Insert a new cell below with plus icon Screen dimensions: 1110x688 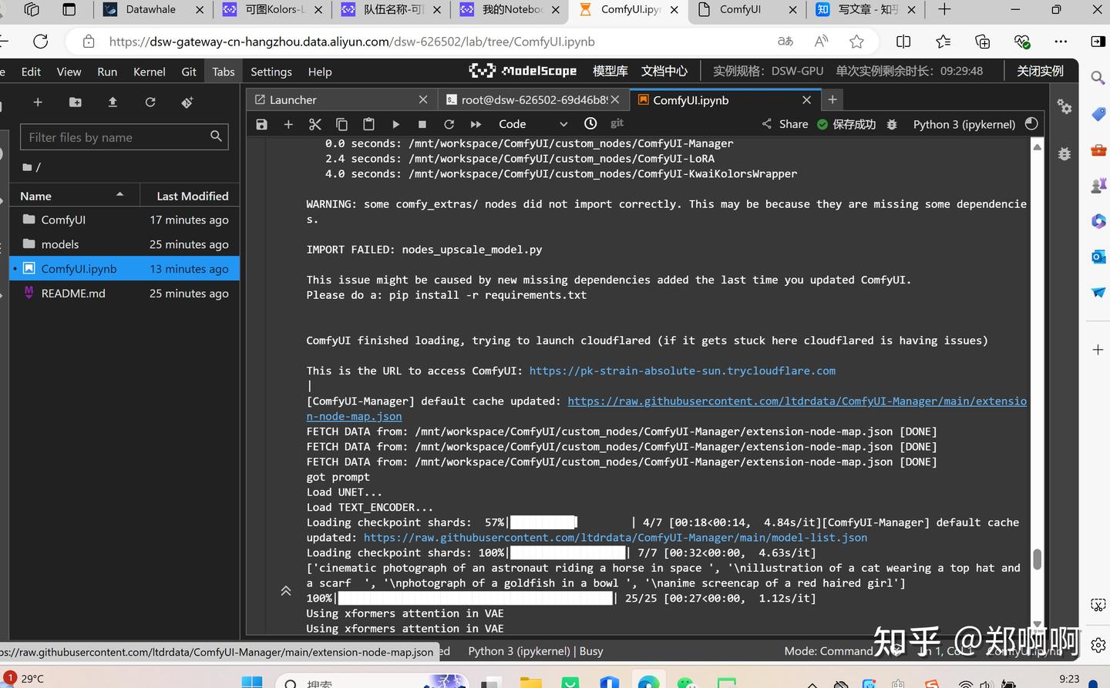(288, 124)
